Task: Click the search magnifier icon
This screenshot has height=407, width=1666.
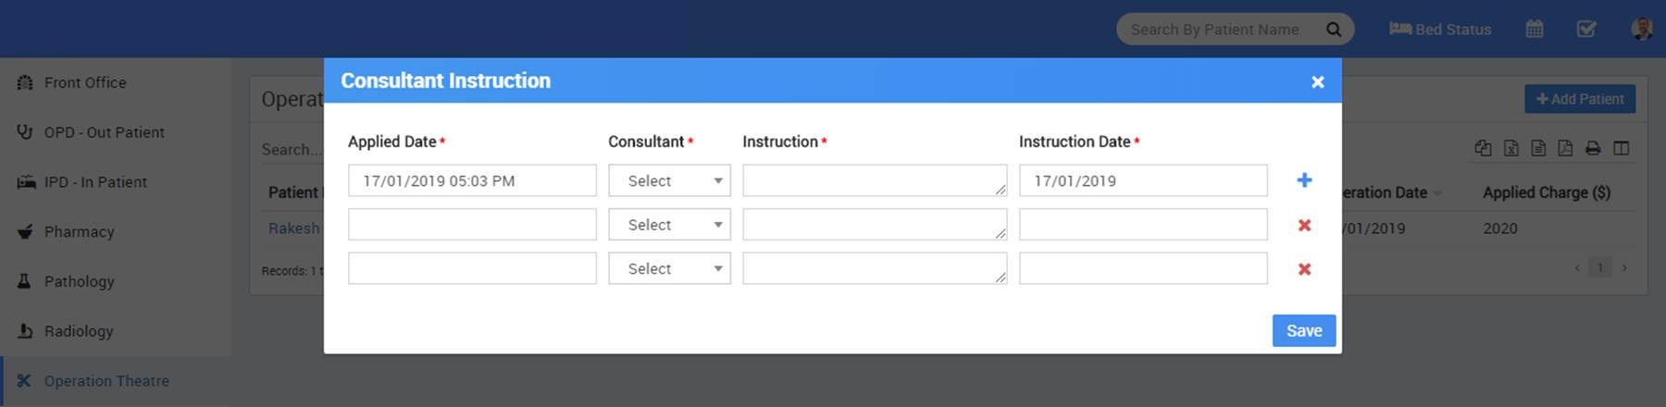Action: click(x=1334, y=30)
